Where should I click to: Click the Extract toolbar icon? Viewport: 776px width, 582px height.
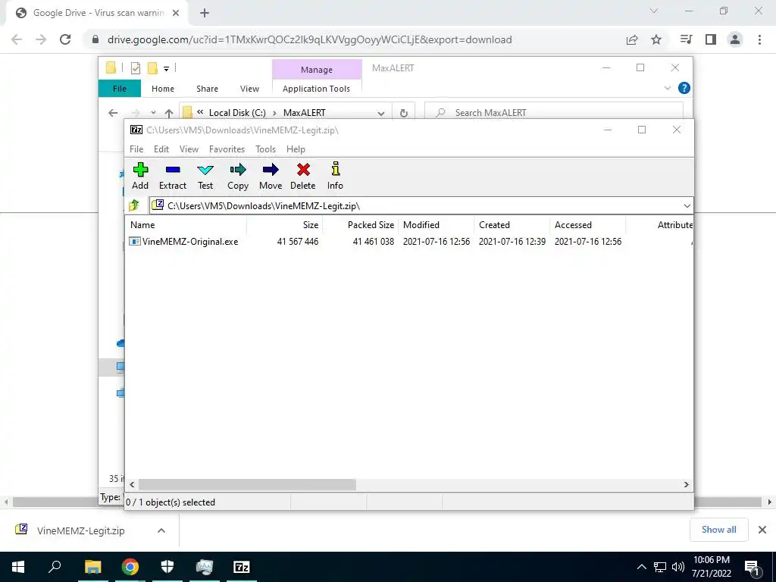[173, 176]
